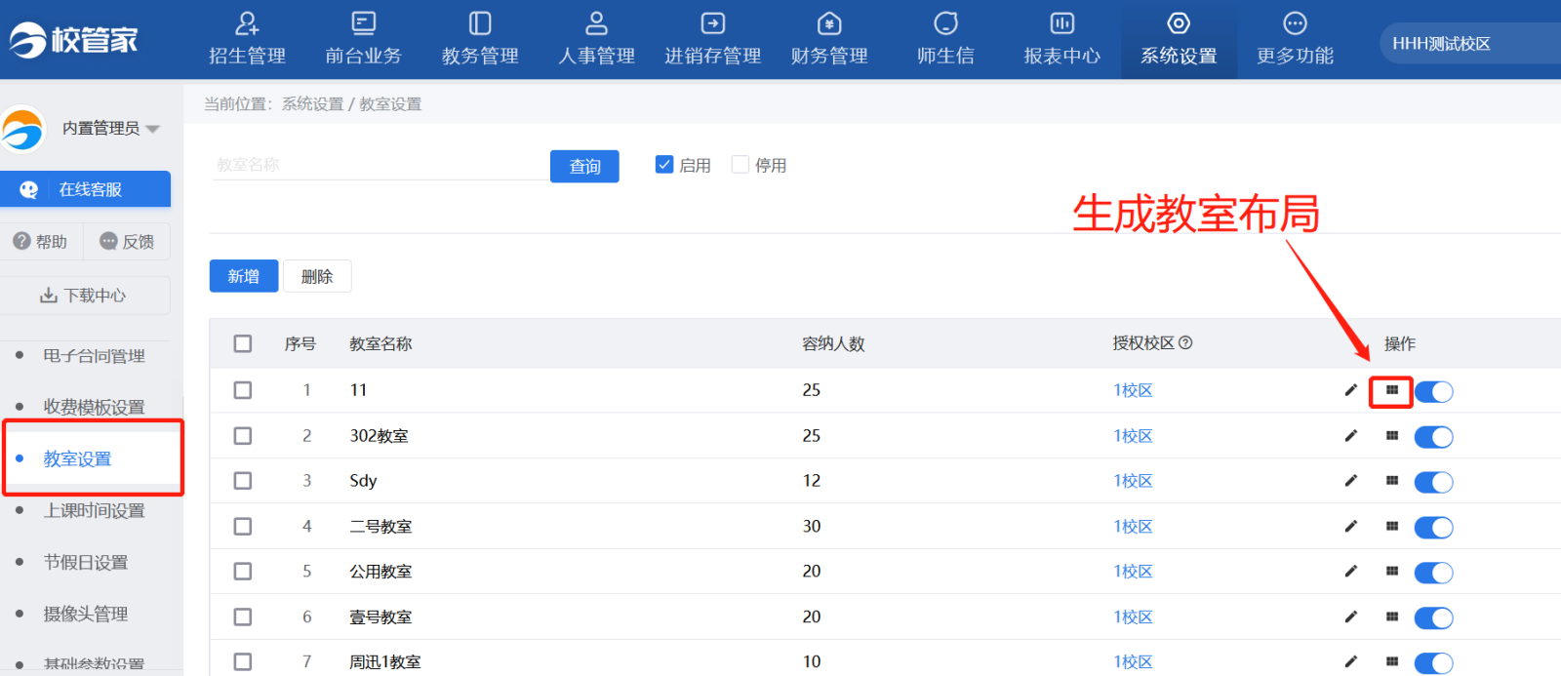Edit the Sdy classroom row

point(1350,481)
